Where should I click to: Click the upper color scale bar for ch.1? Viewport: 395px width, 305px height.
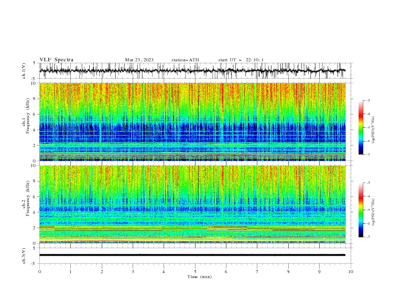pyautogui.click(x=361, y=128)
